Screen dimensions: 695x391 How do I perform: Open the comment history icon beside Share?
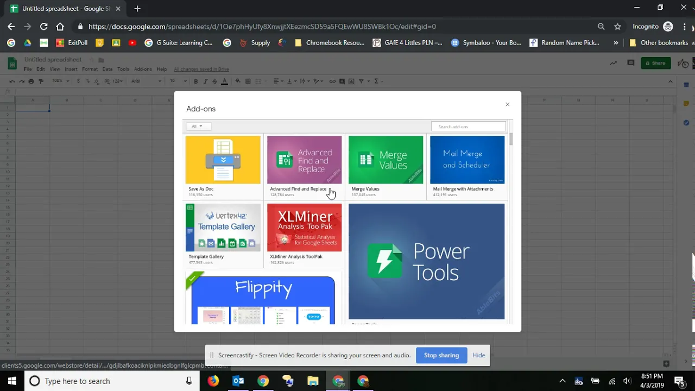coord(631,63)
